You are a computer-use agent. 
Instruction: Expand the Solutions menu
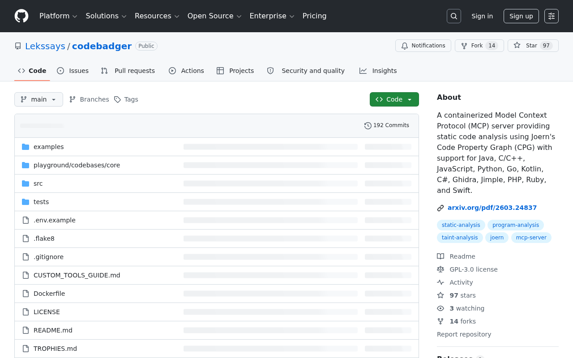106,16
